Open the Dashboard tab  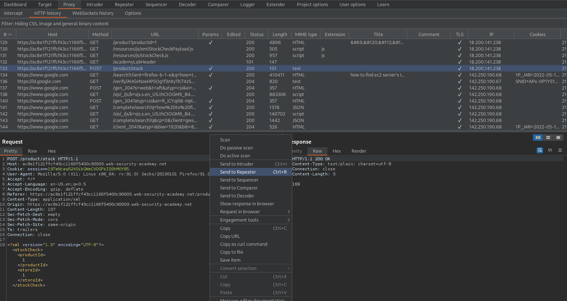pyautogui.click(x=15, y=4)
